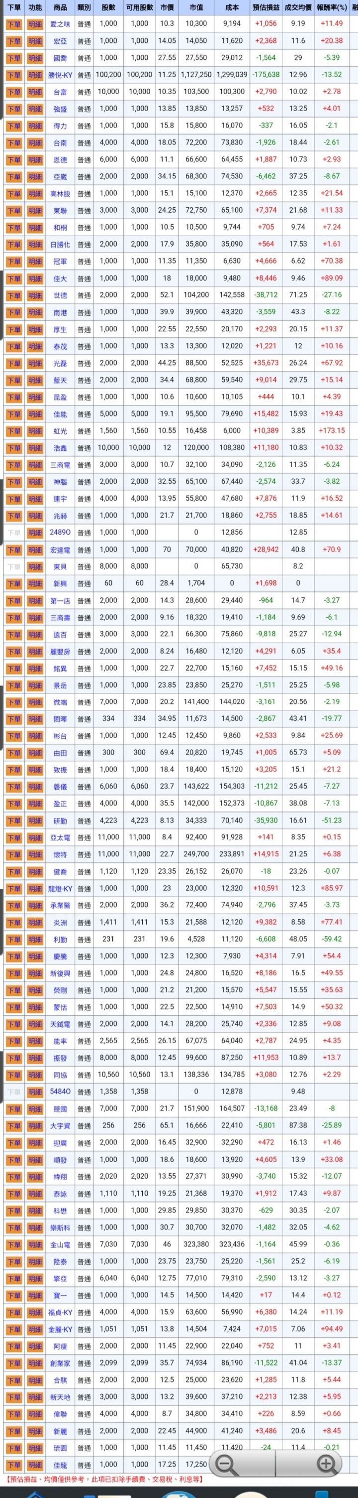Click 下單 on 創業家 row

[x=13, y=1363]
